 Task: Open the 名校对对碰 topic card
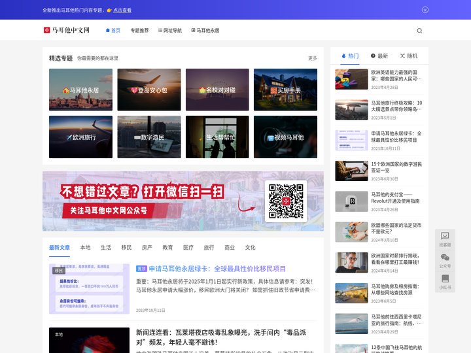(x=217, y=90)
